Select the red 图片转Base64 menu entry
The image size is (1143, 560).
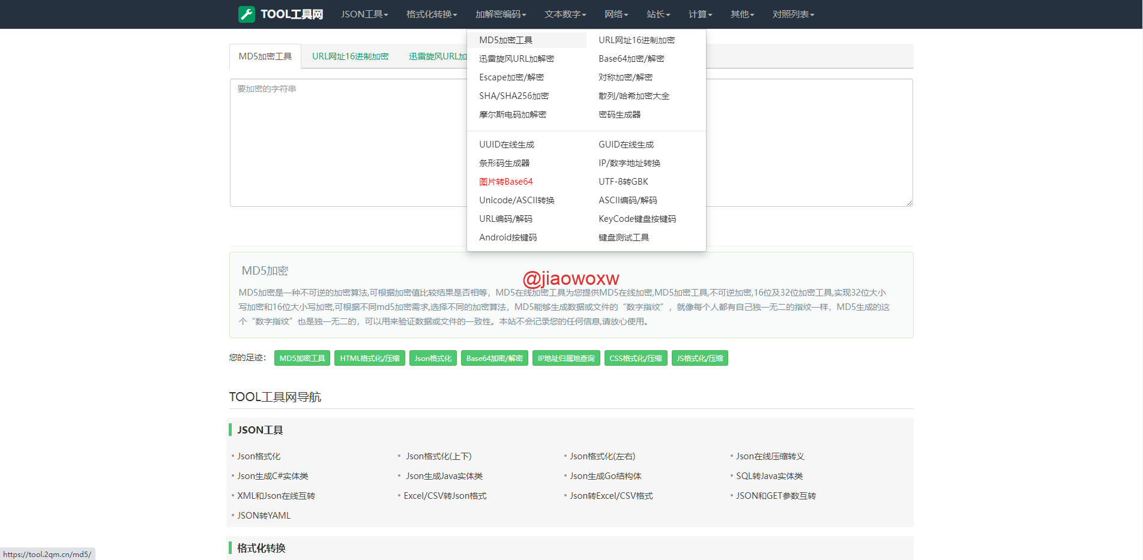click(x=506, y=182)
